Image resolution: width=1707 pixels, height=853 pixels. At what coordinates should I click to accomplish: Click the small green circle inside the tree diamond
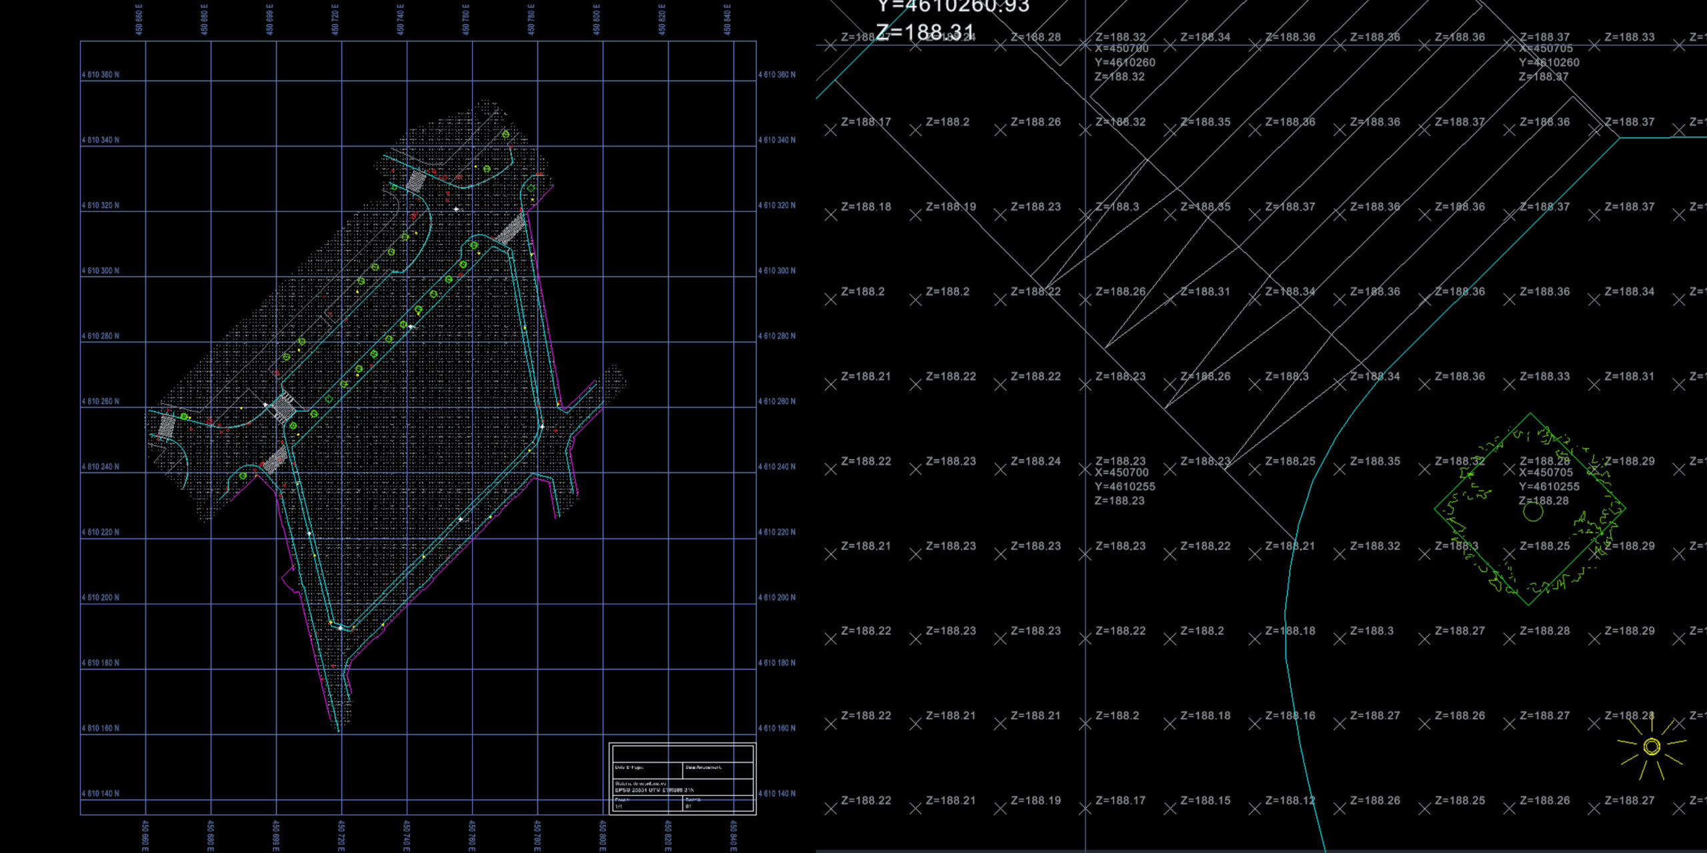(1533, 512)
